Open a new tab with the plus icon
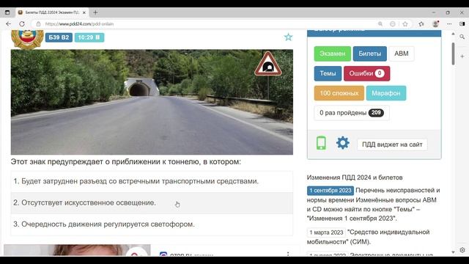This screenshot has width=469, height=264. click(x=95, y=12)
